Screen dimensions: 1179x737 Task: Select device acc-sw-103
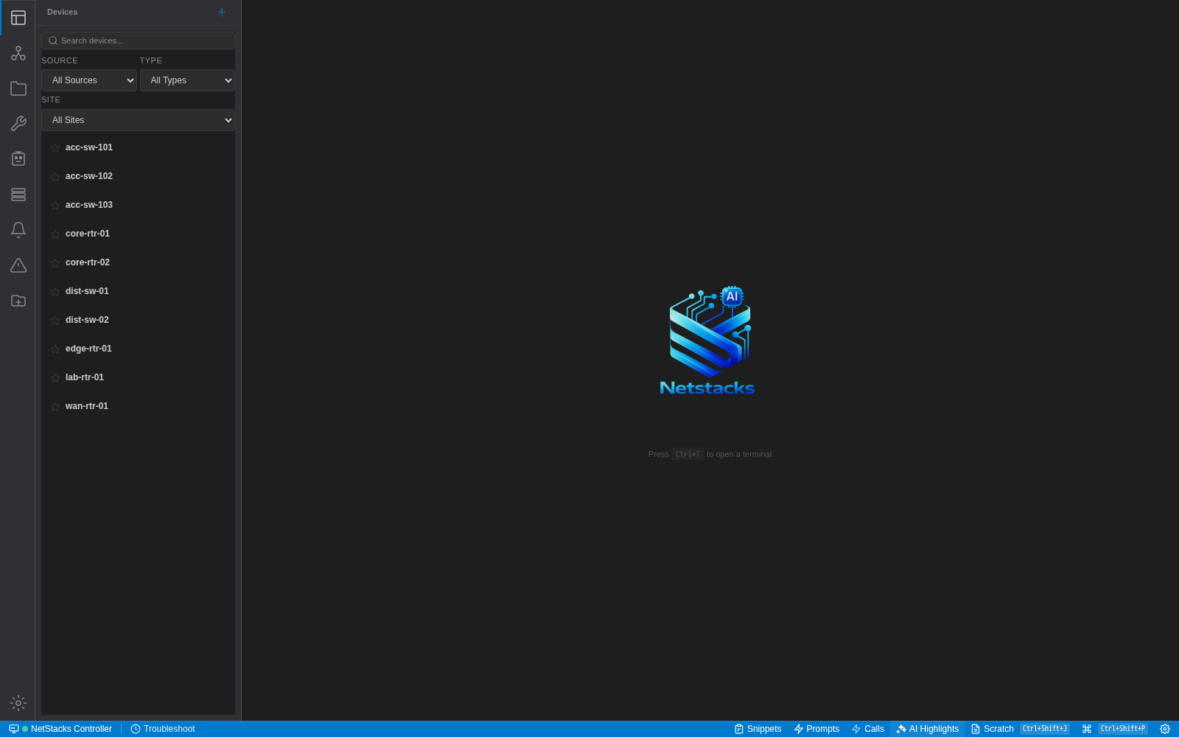pos(138,205)
